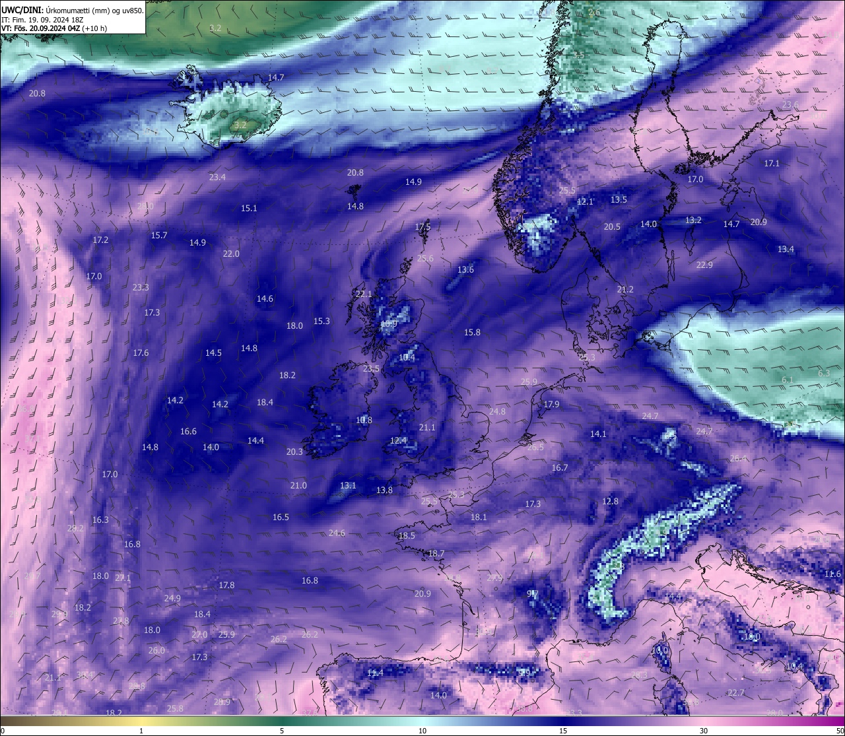Click the 12.1 value over Sweden
The image size is (845, 736).
point(585,201)
